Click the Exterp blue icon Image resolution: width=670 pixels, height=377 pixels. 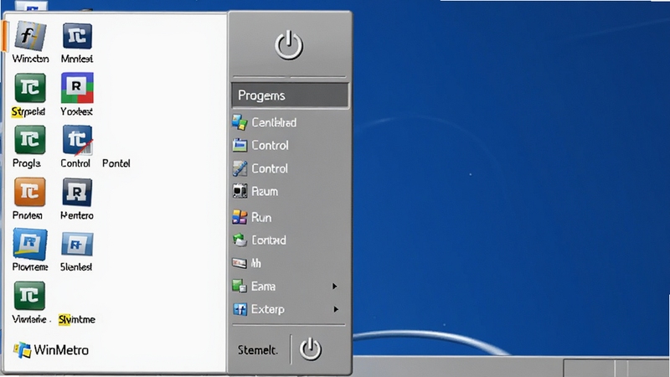pos(240,309)
